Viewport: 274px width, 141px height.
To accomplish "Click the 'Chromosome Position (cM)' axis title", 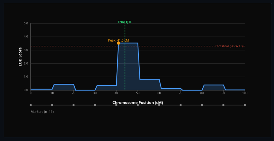I will [x=138, y=102].
